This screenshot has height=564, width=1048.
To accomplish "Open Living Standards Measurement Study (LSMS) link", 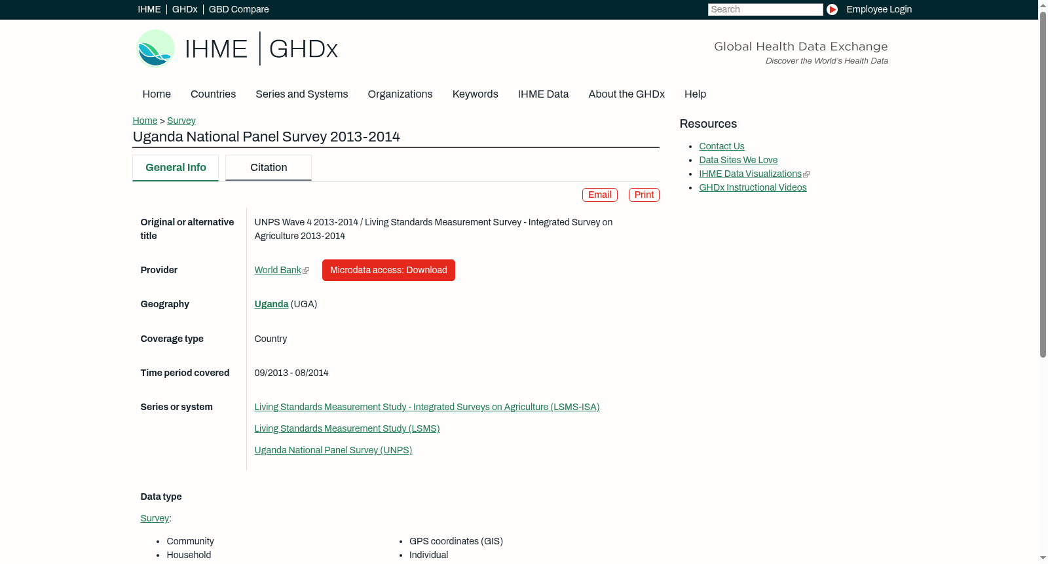I will (347, 428).
